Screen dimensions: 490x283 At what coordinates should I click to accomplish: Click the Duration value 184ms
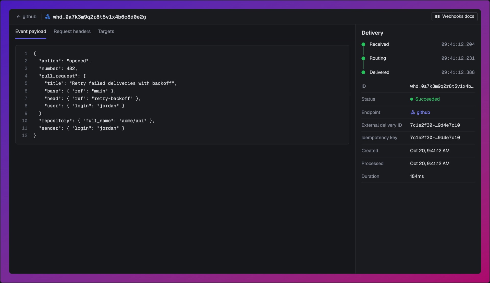coord(417,176)
